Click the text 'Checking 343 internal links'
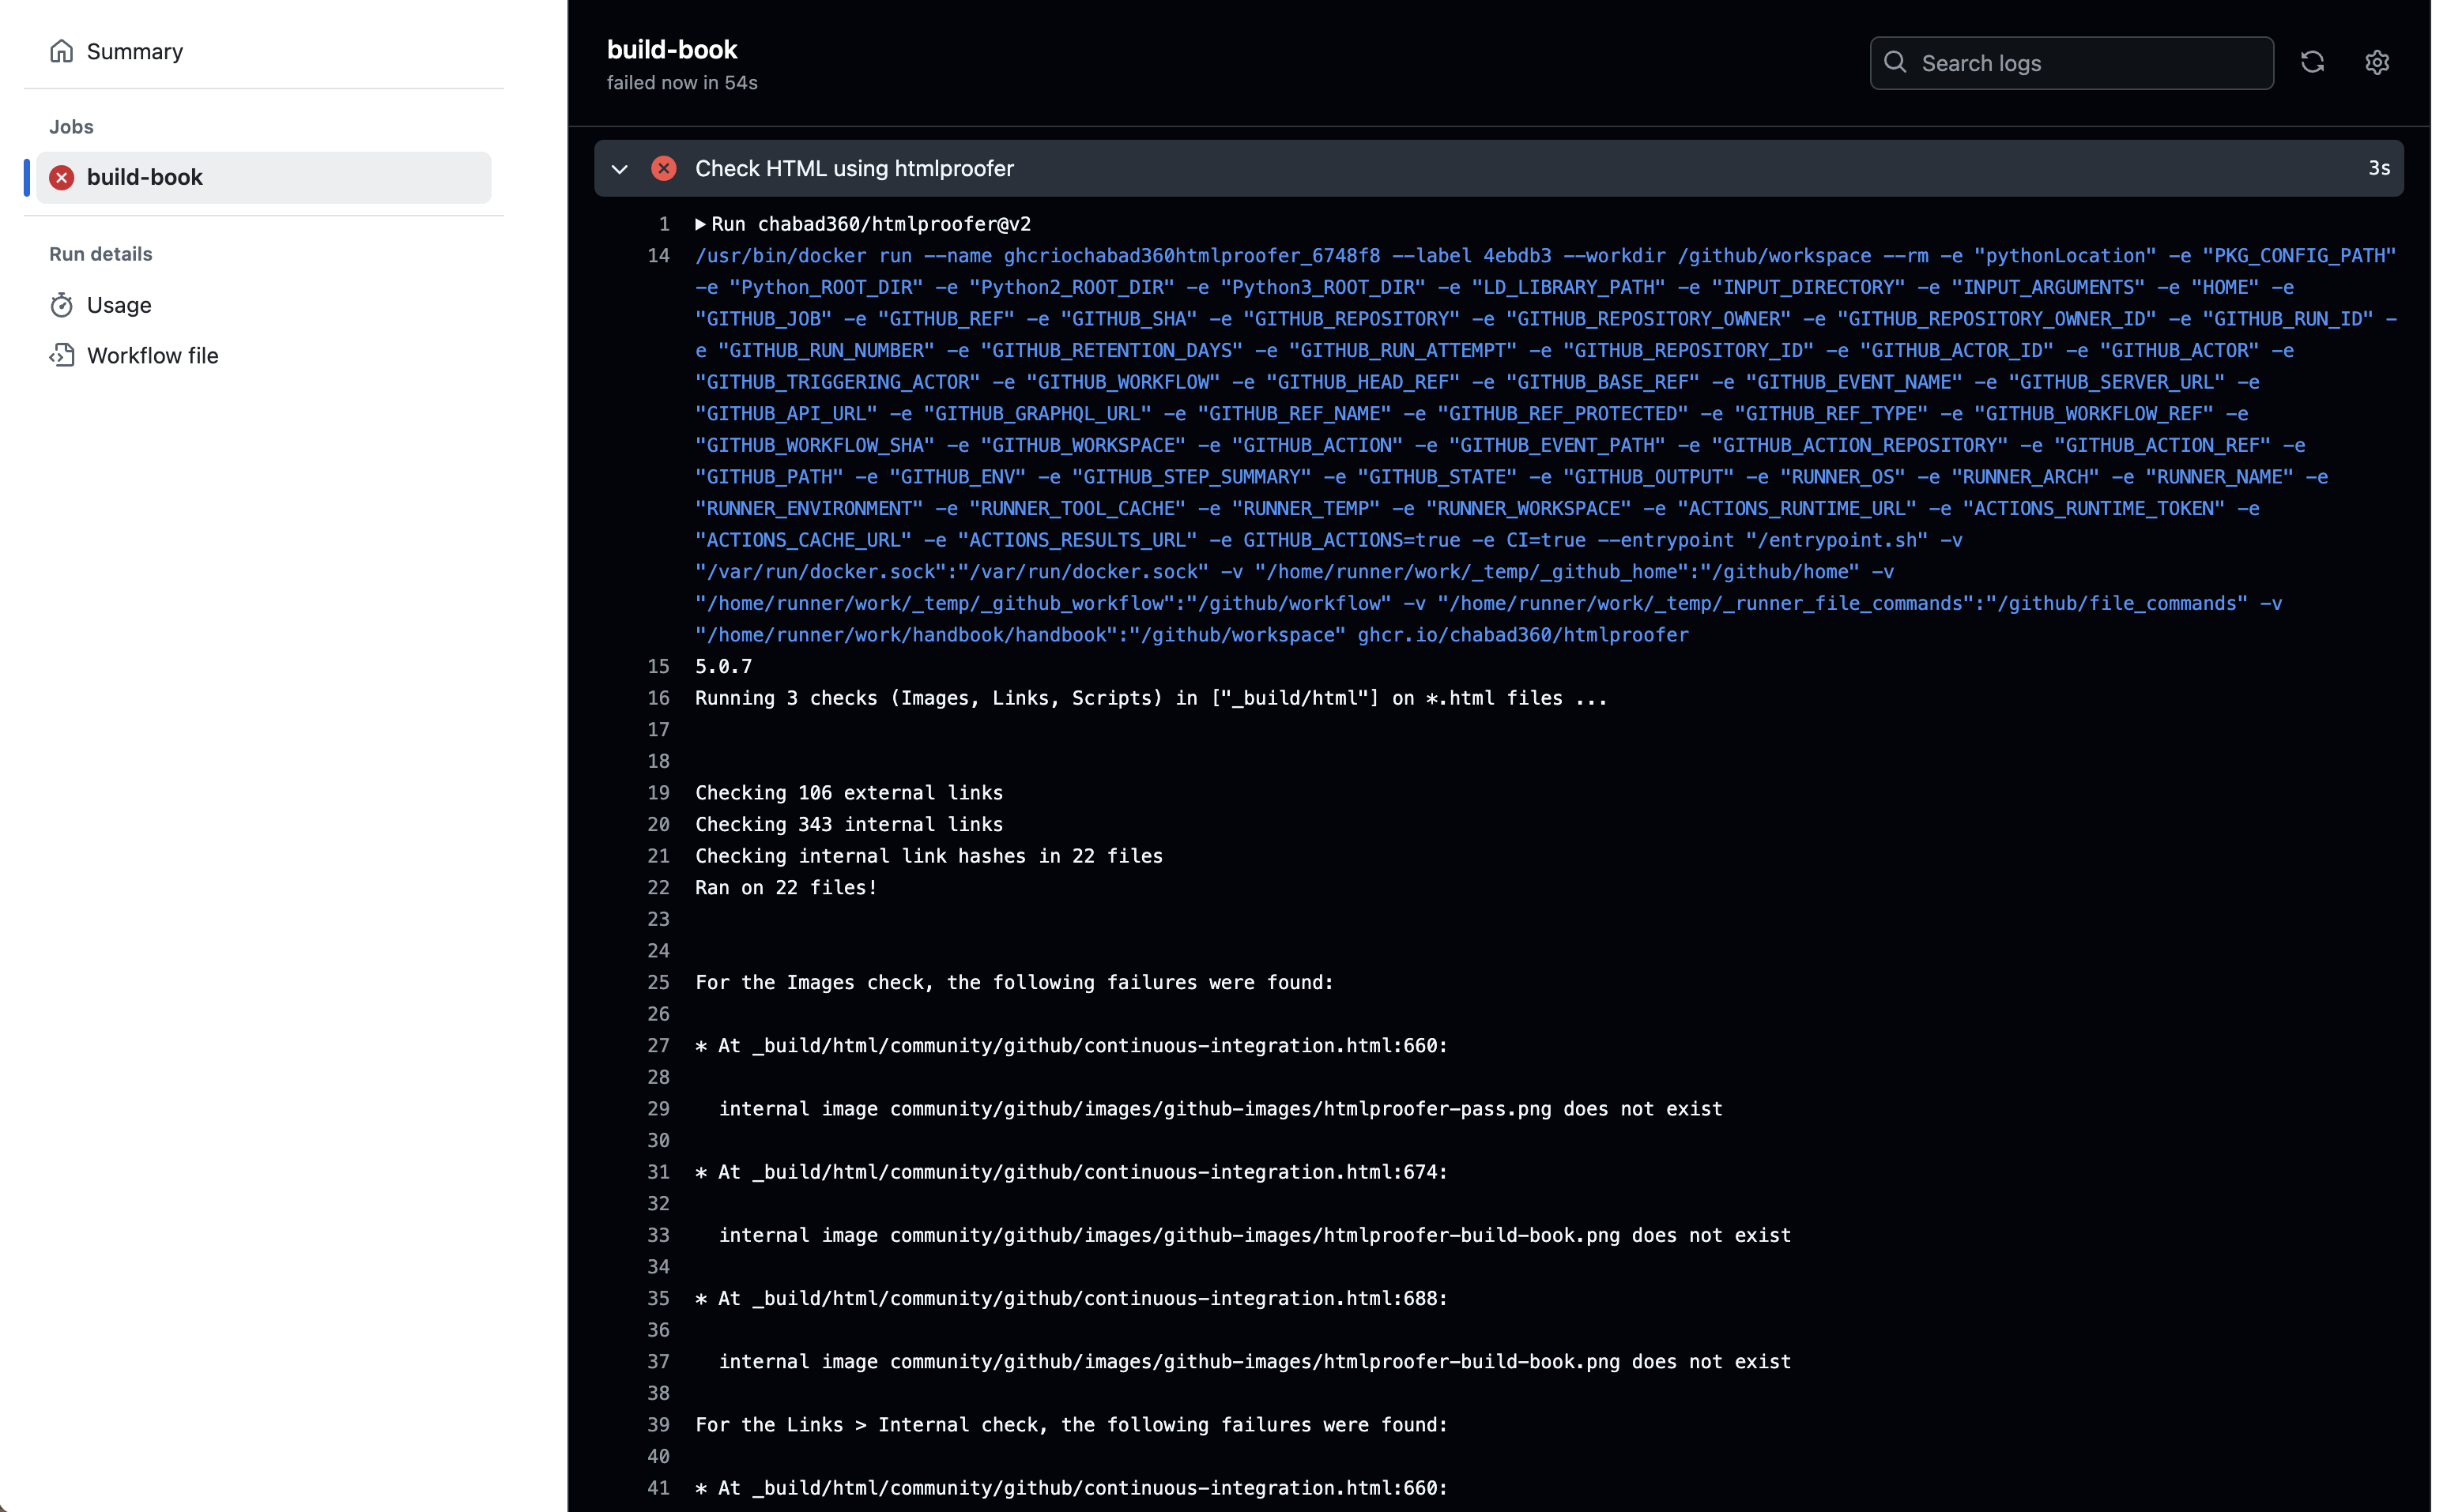 point(848,824)
